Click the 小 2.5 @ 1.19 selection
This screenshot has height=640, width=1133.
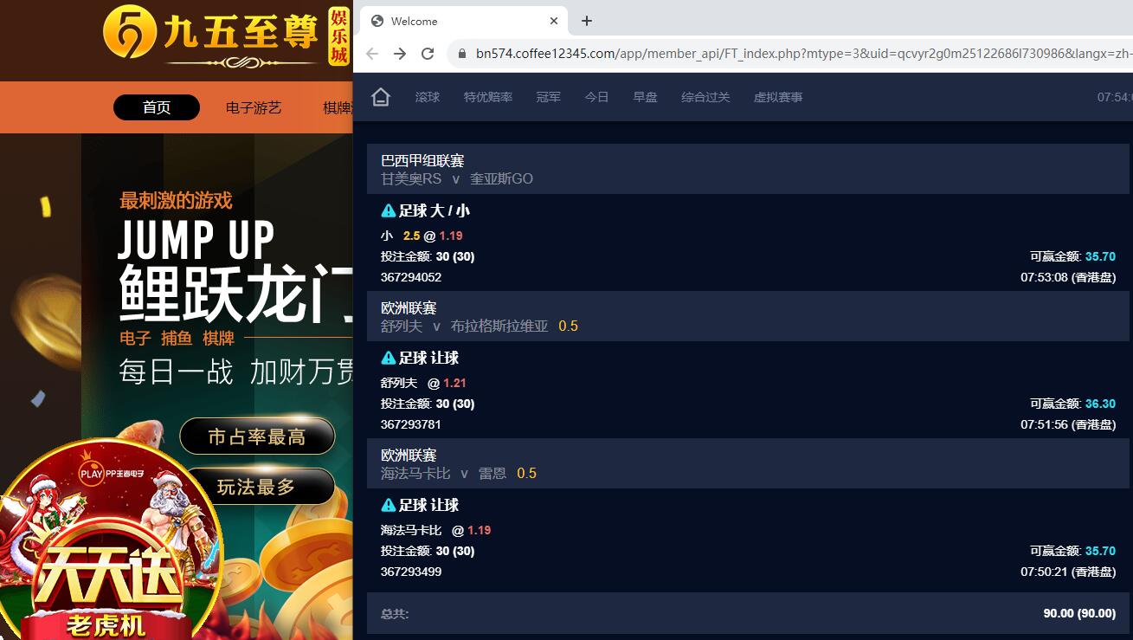[422, 236]
